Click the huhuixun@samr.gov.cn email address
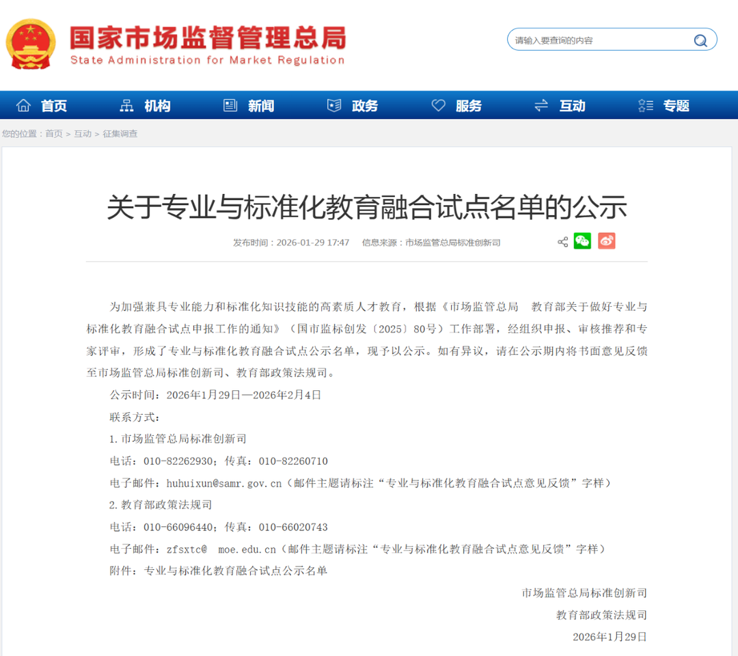 pyautogui.click(x=224, y=483)
